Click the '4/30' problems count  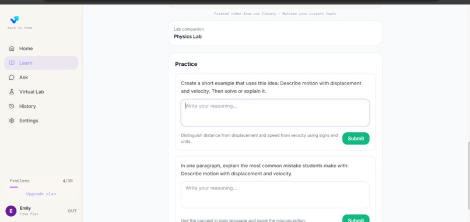point(68,181)
